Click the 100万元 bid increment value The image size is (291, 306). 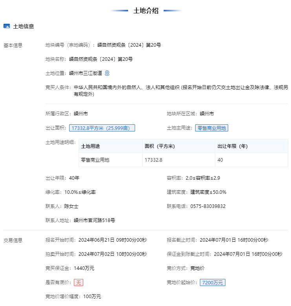pyautogui.click(x=92, y=297)
